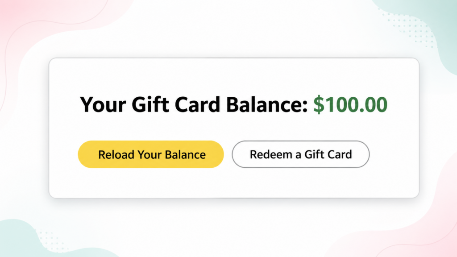Click the dollar sign in the balance
This screenshot has height=257, width=457.
[319, 104]
